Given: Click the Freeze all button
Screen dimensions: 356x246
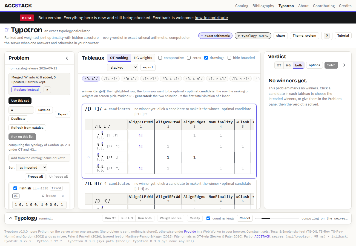Looking at the screenshot, I should tap(35, 177).
